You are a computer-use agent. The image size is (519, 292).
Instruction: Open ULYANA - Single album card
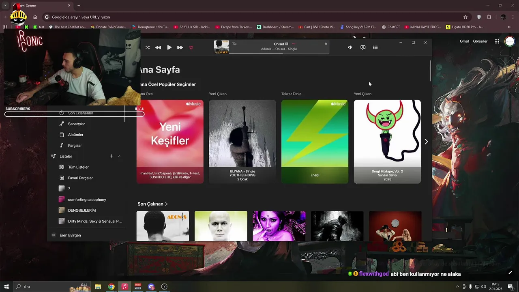(242, 142)
